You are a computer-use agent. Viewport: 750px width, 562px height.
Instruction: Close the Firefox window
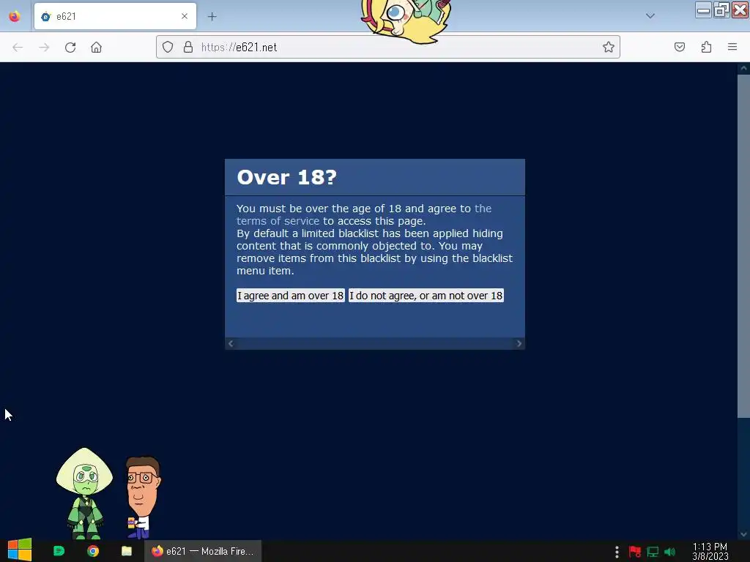(740, 10)
